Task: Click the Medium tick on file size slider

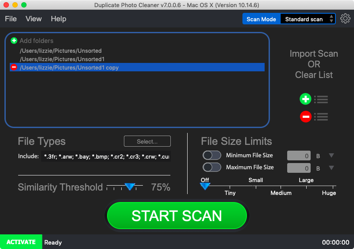Action: (281, 187)
